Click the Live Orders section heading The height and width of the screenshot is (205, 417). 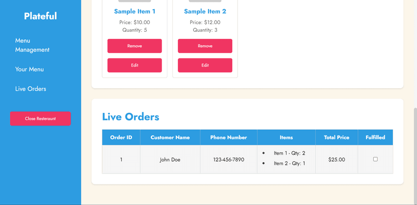(130, 117)
